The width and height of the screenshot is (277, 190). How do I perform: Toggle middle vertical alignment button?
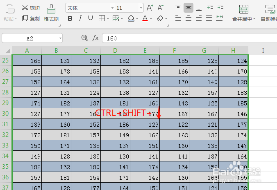[x=188, y=8]
